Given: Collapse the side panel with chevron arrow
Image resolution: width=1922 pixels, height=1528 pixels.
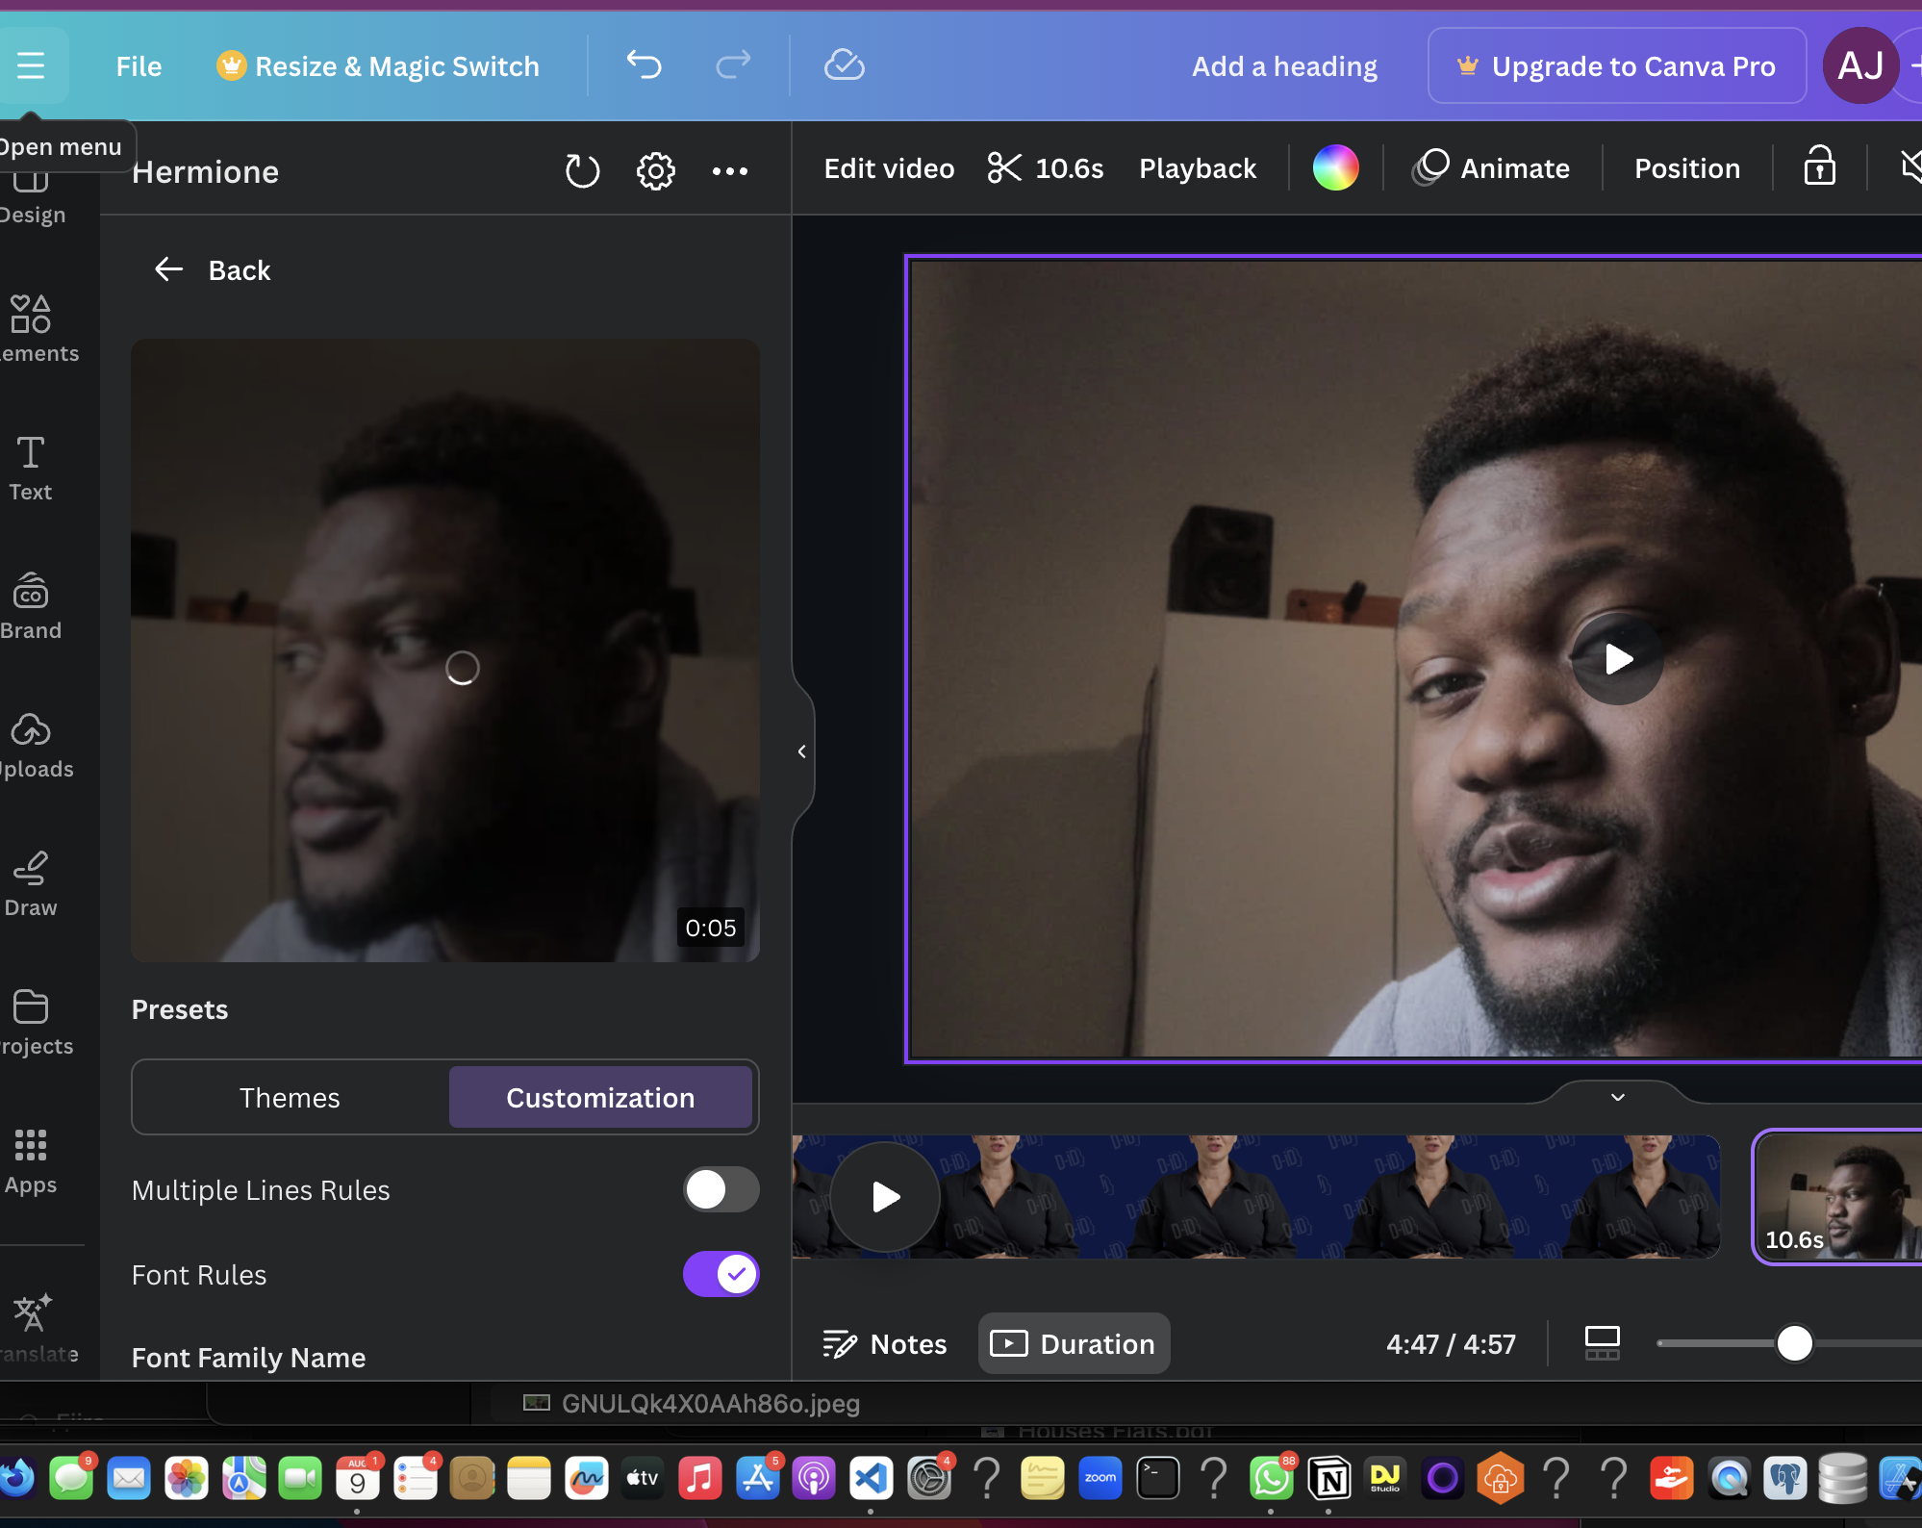Looking at the screenshot, I should coord(801,751).
